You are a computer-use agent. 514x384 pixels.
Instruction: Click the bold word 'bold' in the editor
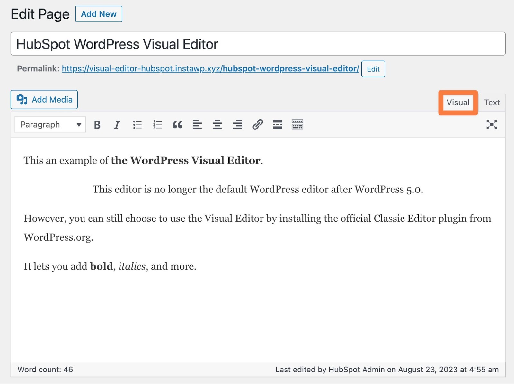point(101,266)
